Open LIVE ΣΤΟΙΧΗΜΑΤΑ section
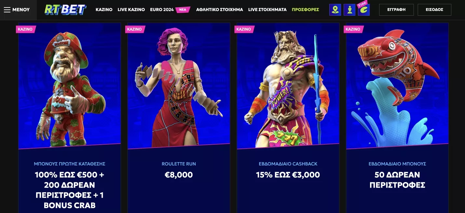465x213 pixels. coord(267,10)
